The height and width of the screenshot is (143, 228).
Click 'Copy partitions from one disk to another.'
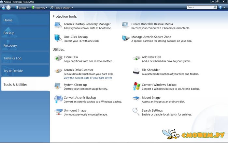(88, 61)
